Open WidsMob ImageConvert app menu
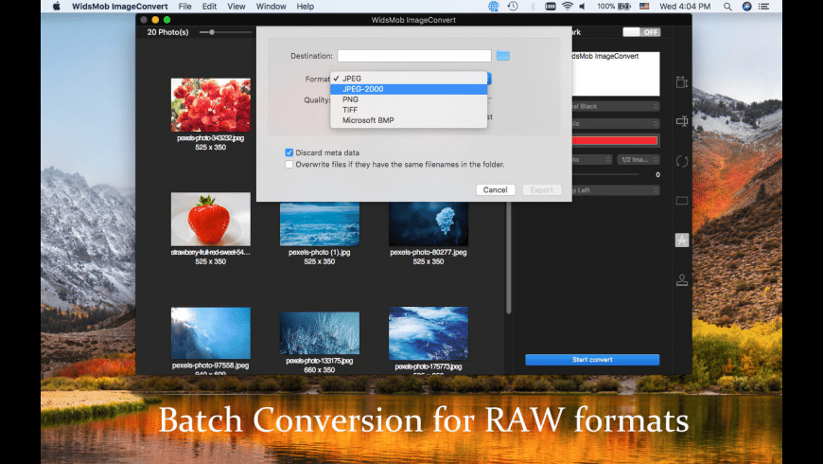The height and width of the screenshot is (464, 823). (120, 7)
